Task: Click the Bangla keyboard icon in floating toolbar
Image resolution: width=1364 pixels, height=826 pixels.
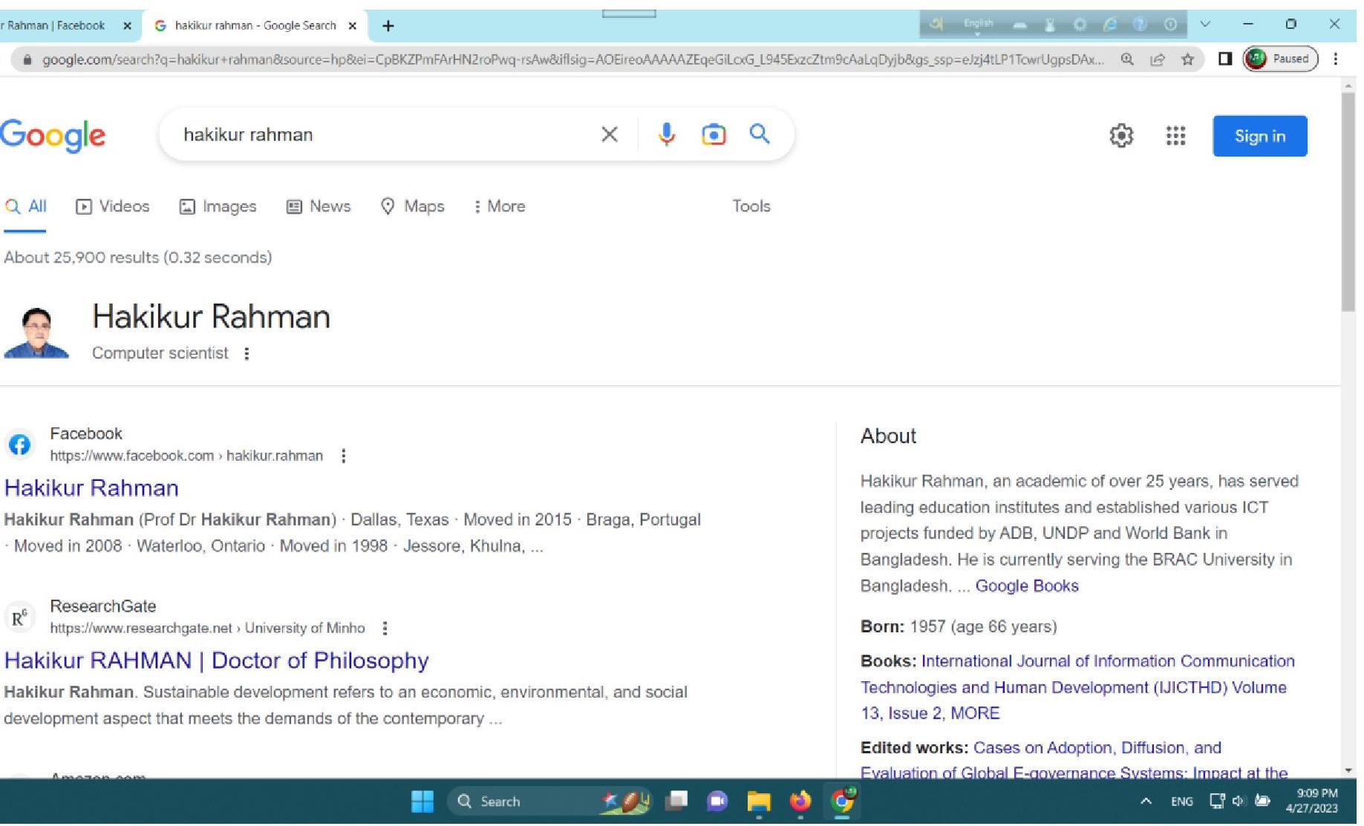Action: coord(936,24)
